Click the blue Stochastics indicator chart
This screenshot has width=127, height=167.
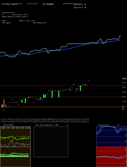tap(112, 137)
